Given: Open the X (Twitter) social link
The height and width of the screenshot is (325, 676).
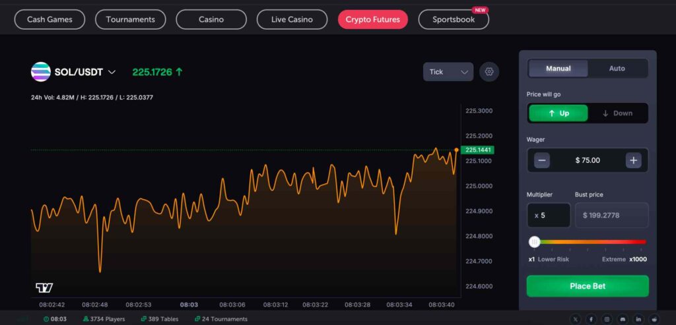Looking at the screenshot, I should point(575,319).
